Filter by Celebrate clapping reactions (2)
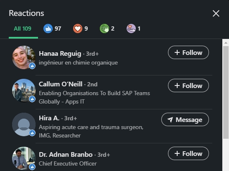Viewport: 229px width, 171px height. [x=107, y=28]
